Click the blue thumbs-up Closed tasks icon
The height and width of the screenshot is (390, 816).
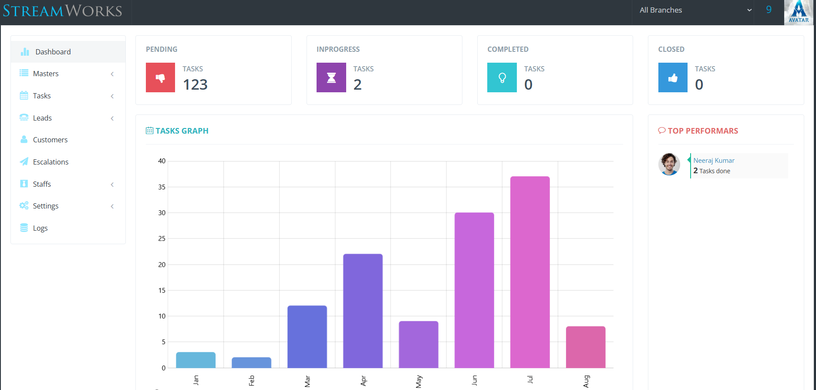tap(673, 77)
